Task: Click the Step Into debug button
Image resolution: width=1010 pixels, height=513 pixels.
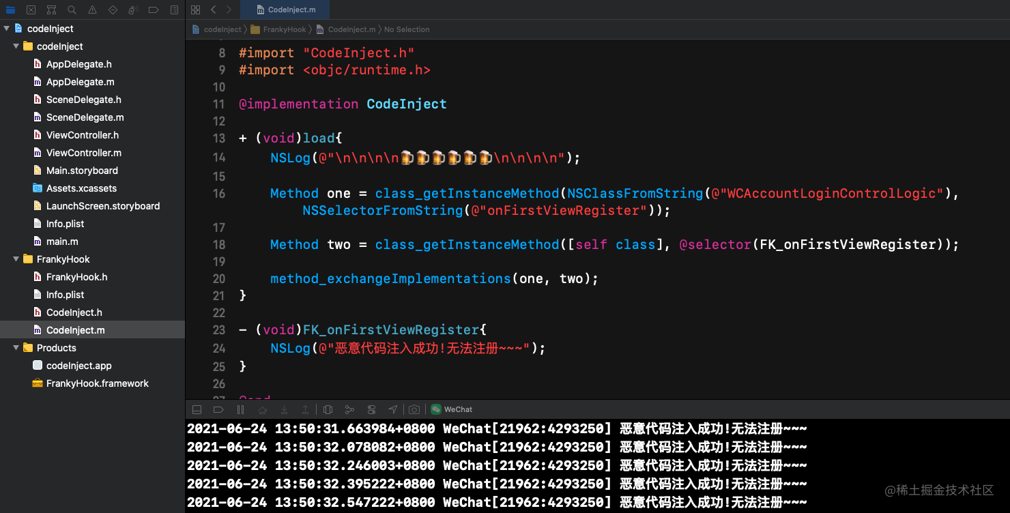Action: tap(284, 409)
